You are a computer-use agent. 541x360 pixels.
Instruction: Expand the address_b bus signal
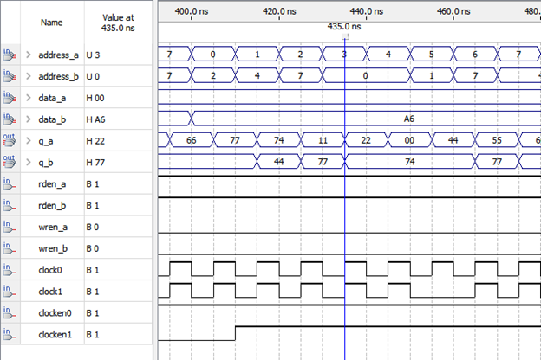(28, 76)
